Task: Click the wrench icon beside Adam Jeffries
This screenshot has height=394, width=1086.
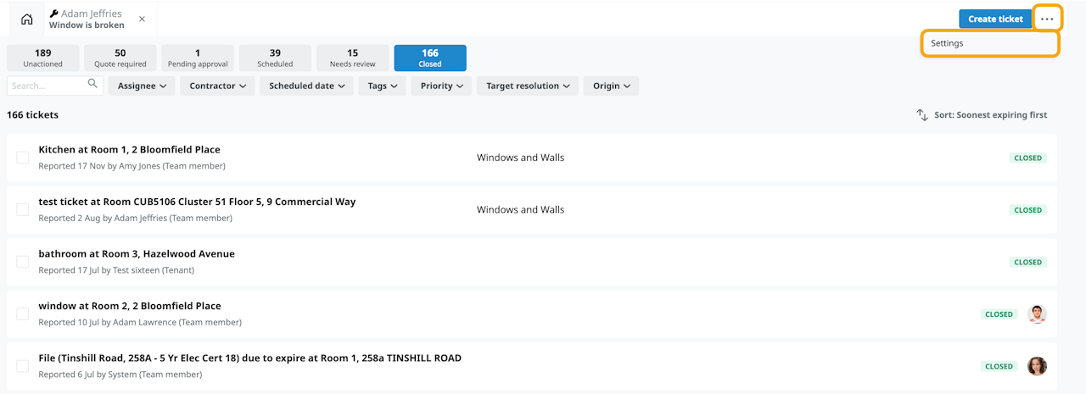Action: [x=54, y=14]
